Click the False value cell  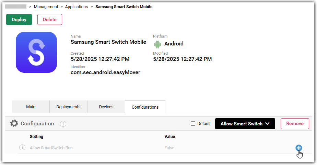point(169,148)
